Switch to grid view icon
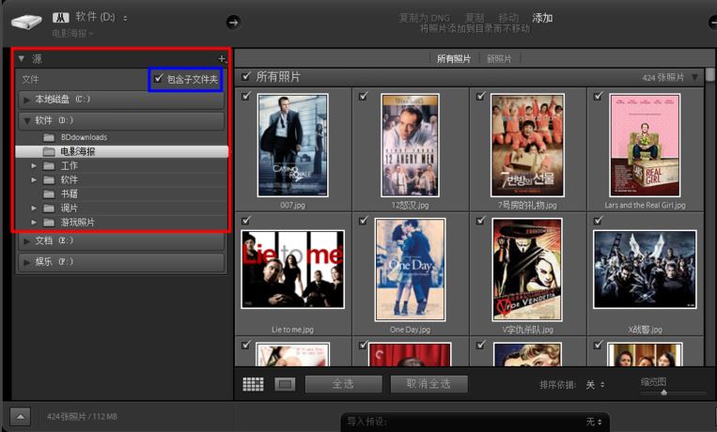Image resolution: width=717 pixels, height=432 pixels. coord(253,384)
